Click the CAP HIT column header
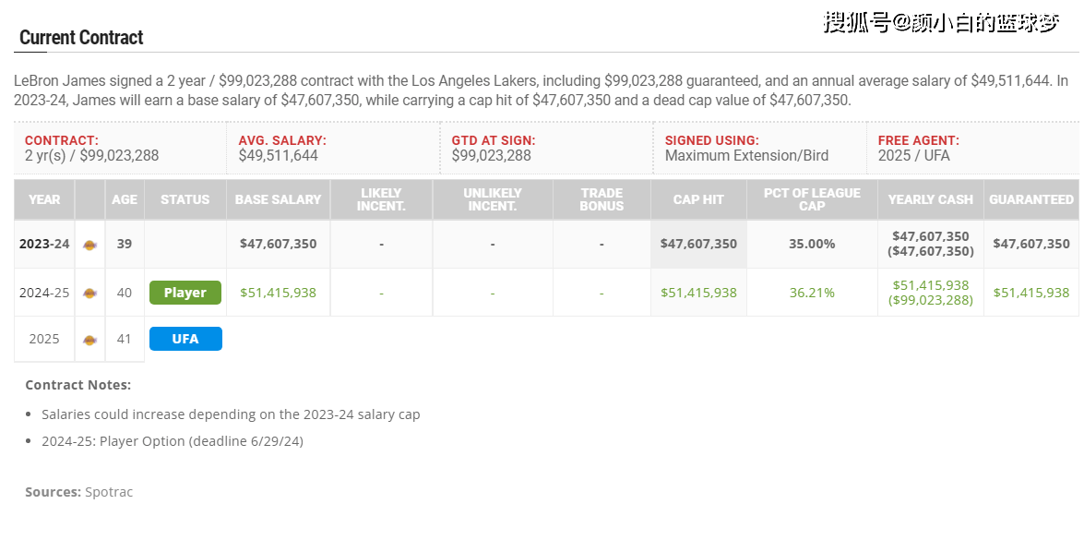The image size is (1084, 540). 698,199
